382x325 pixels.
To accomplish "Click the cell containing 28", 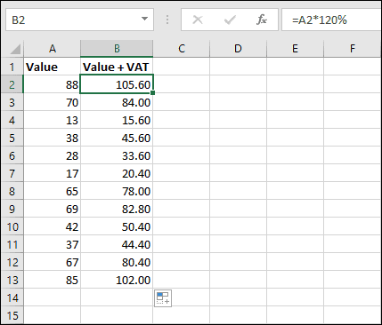I will coord(53,155).
